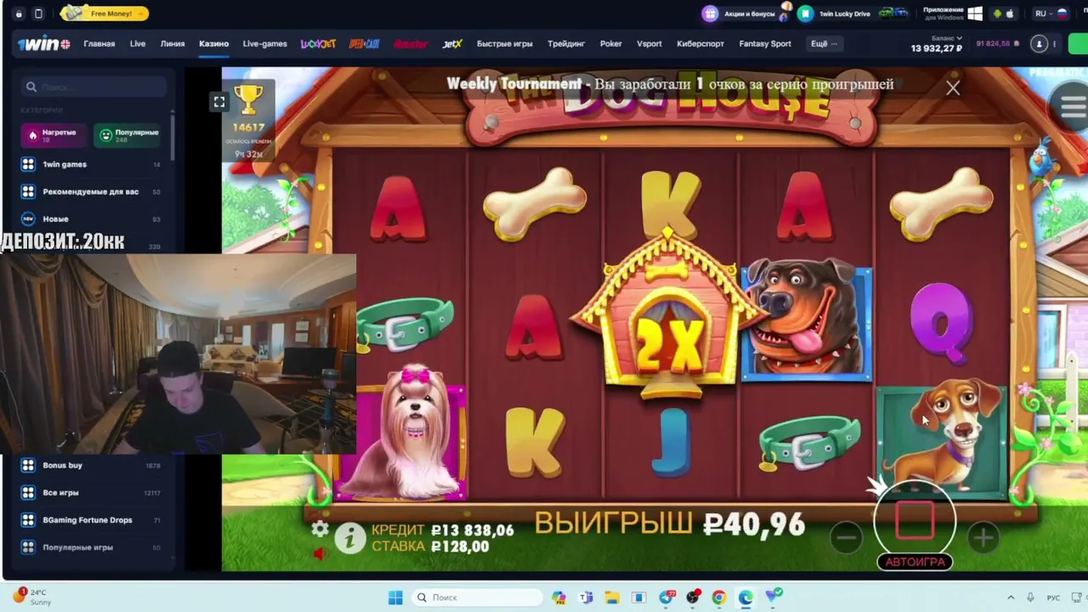Click the Windows taskbar search box
The height and width of the screenshot is (612, 1088).
tap(477, 598)
